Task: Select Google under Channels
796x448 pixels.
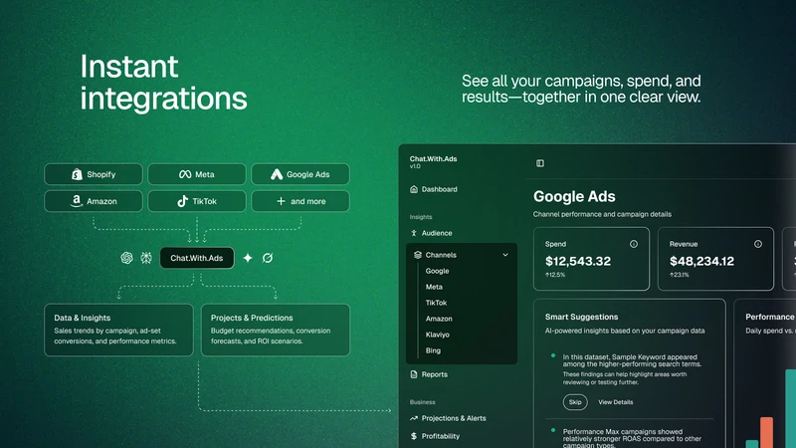Action: pyautogui.click(x=437, y=271)
